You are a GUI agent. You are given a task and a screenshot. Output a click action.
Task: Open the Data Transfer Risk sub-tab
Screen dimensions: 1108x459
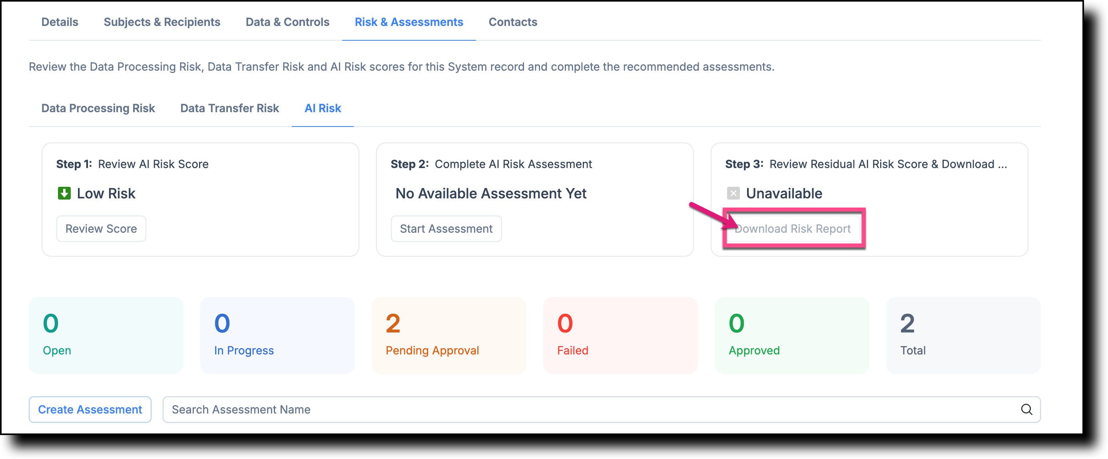click(230, 108)
